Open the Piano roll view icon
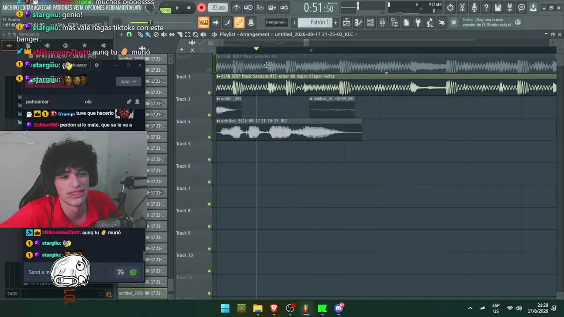 [x=359, y=22]
